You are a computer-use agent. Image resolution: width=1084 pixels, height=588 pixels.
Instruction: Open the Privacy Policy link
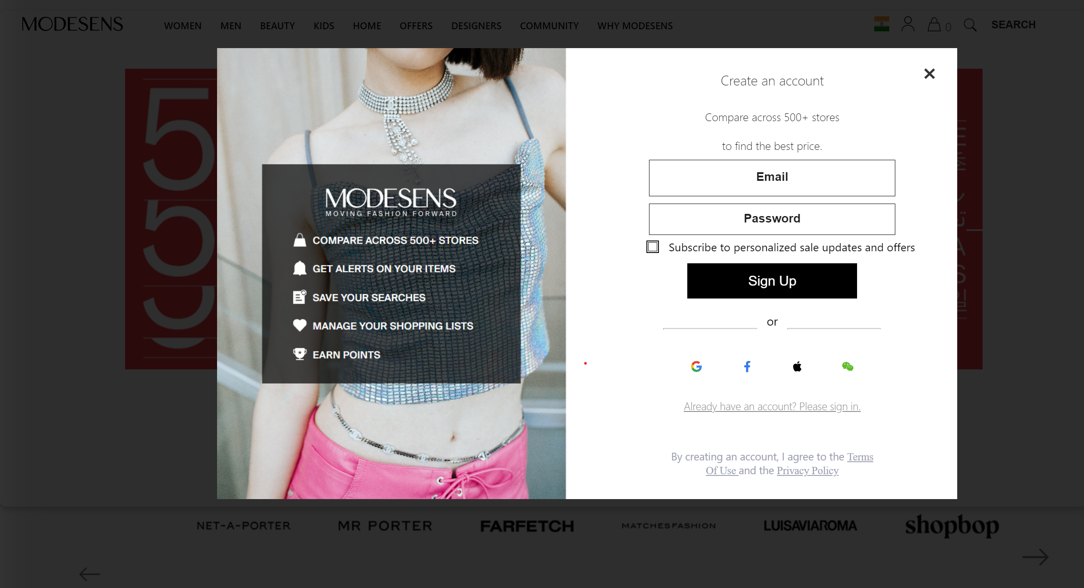tap(808, 471)
